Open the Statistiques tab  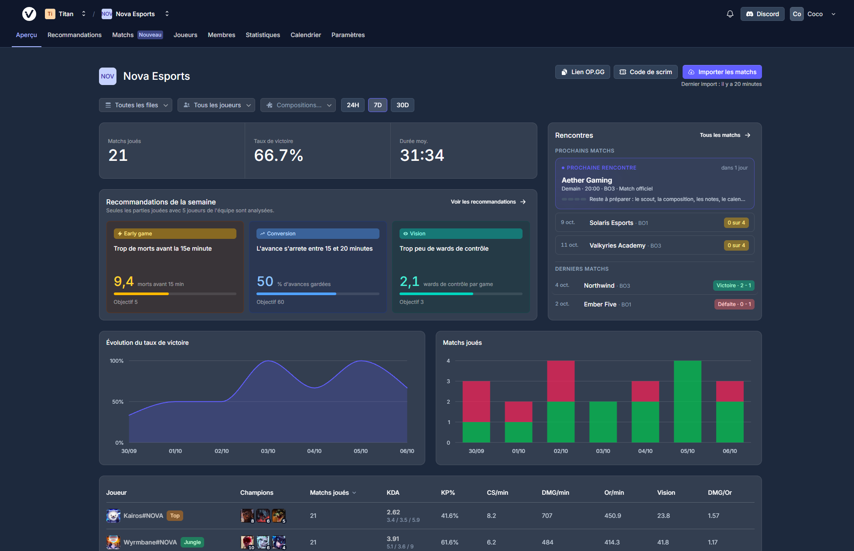tap(263, 35)
